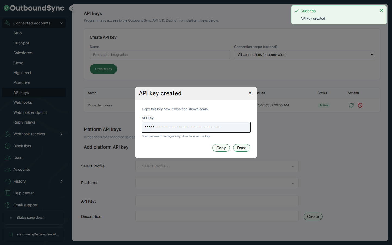Click the Users icon
The width and height of the screenshot is (392, 245).
click(8, 158)
